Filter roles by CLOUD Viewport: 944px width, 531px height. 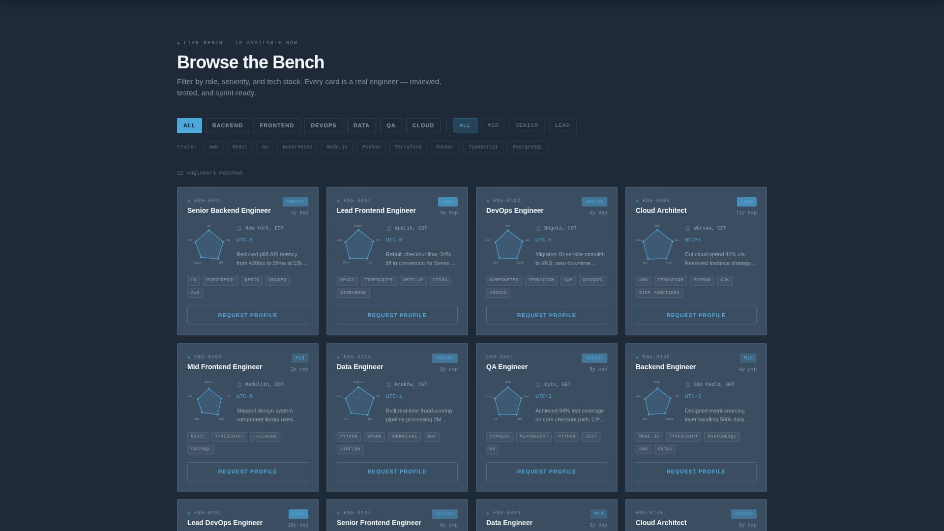[423, 125]
